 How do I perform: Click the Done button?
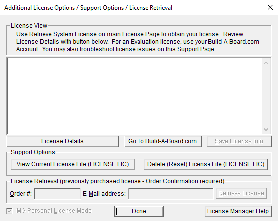(139, 211)
